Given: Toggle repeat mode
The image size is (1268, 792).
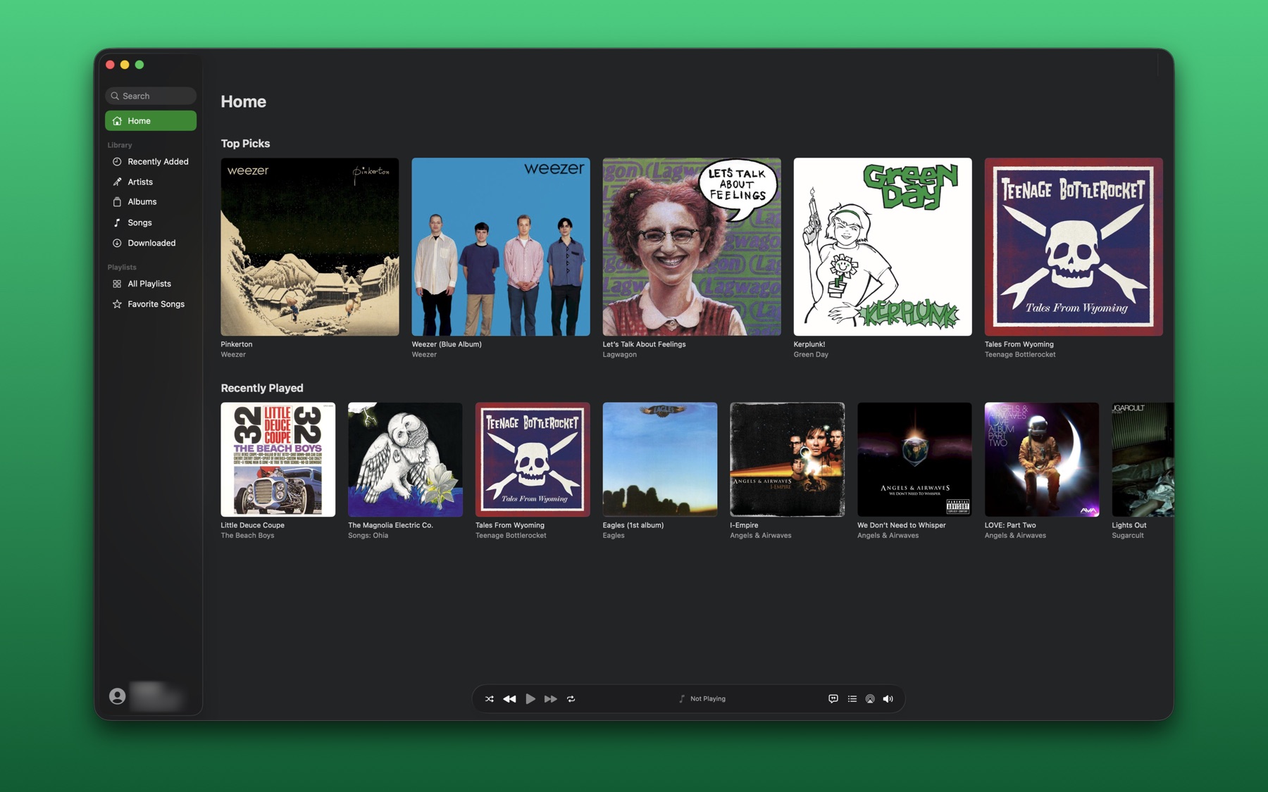Looking at the screenshot, I should click(x=571, y=699).
